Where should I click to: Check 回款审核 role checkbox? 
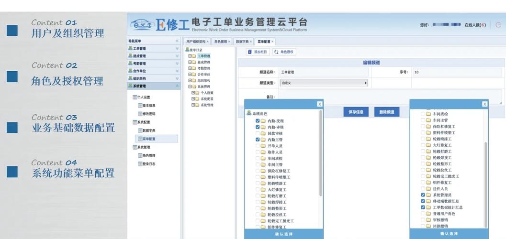coord(258,133)
